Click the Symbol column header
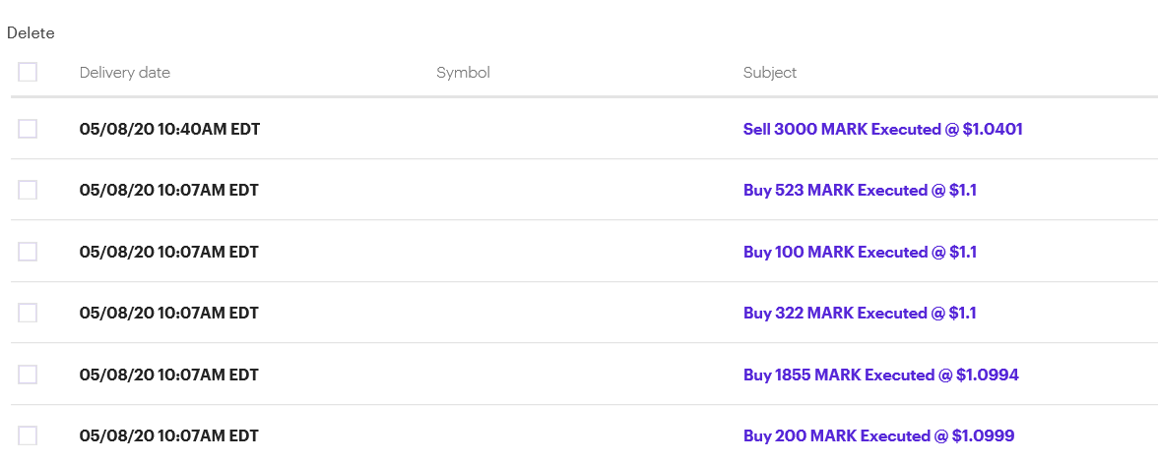Image resolution: width=1158 pixels, height=462 pixels. tap(463, 73)
